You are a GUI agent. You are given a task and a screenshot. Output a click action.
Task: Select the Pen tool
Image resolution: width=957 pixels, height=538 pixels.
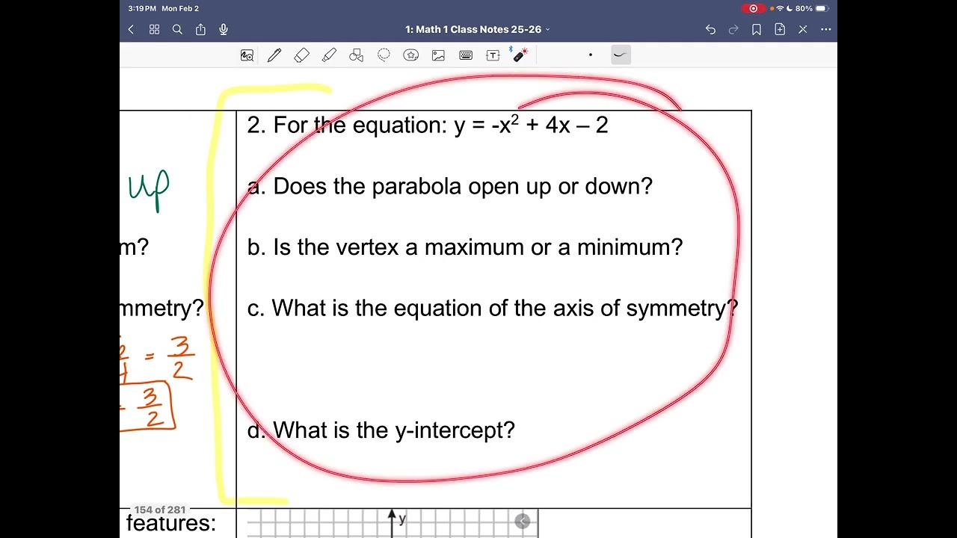[274, 55]
